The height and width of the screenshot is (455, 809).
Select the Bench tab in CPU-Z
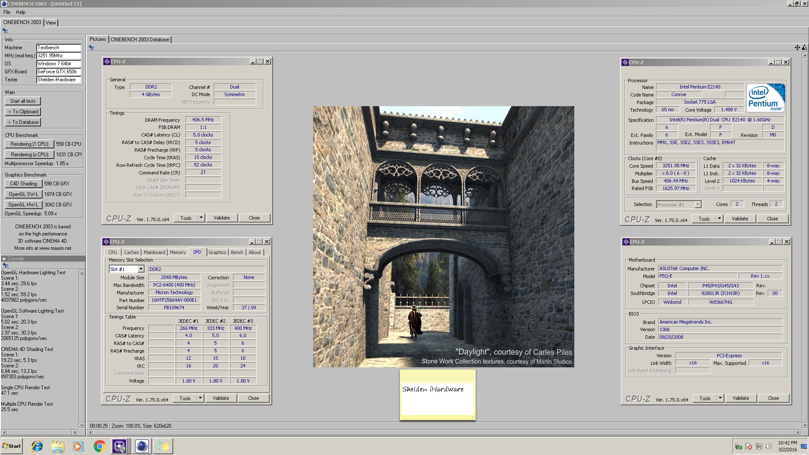coord(237,252)
